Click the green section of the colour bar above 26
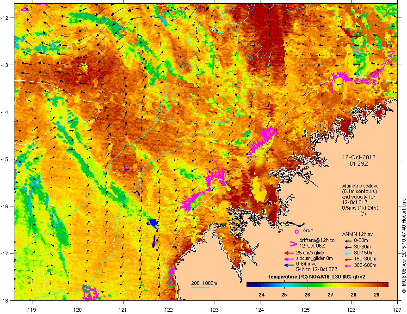 308,285
